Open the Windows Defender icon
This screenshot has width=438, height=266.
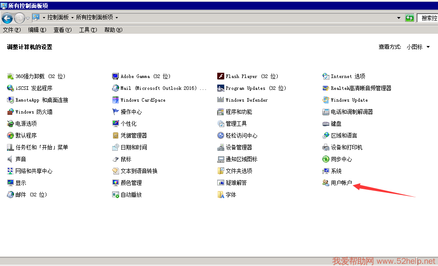click(x=221, y=100)
